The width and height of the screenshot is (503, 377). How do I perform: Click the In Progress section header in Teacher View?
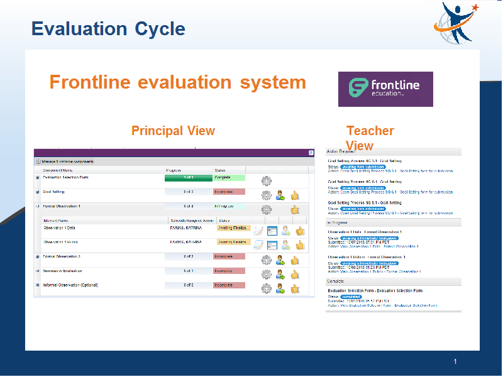point(394,222)
